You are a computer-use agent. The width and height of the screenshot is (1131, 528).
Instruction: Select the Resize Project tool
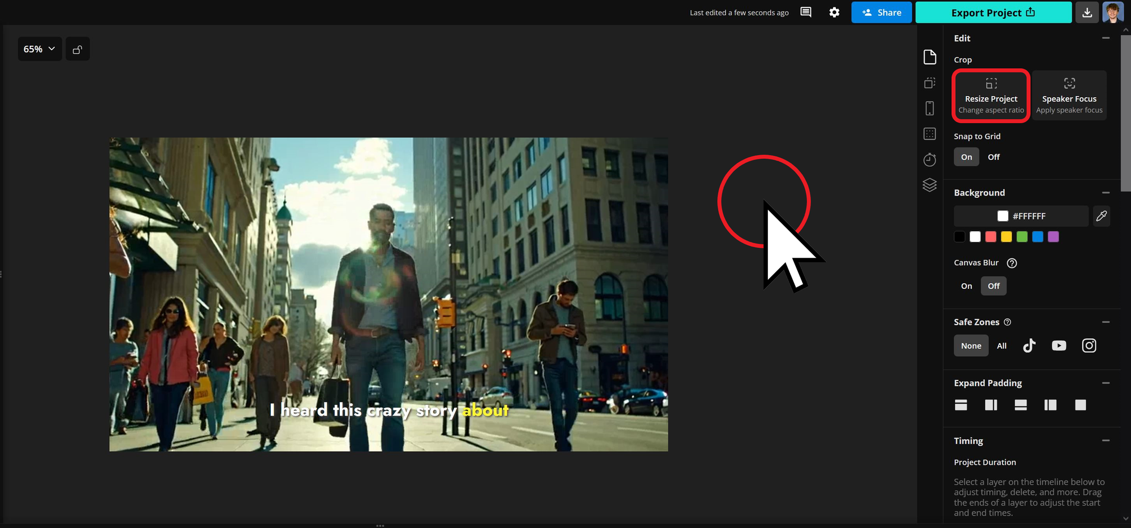[991, 95]
